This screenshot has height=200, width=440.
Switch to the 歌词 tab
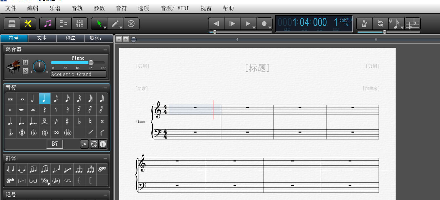(98, 38)
